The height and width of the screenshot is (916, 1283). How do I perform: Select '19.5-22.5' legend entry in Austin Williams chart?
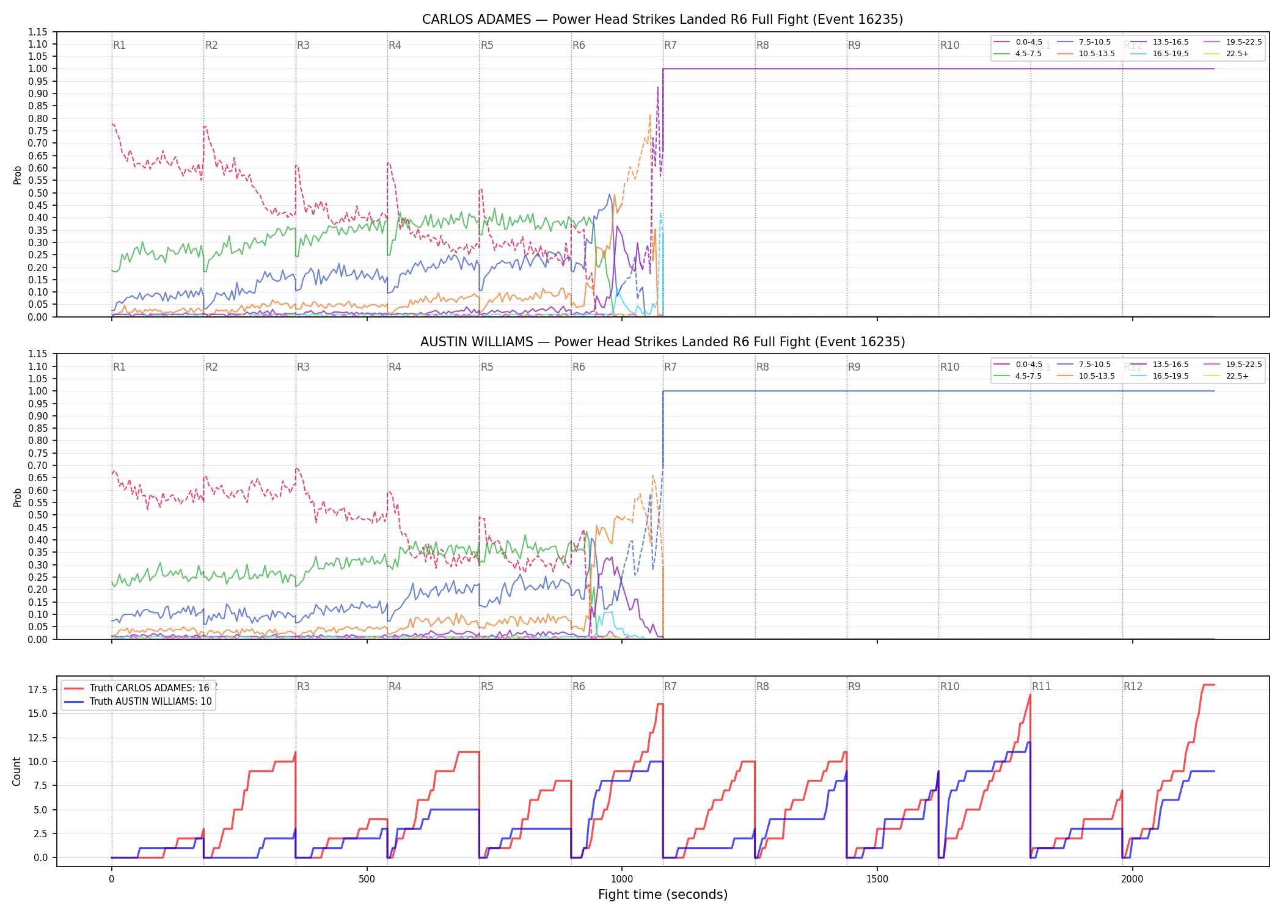(1233, 365)
